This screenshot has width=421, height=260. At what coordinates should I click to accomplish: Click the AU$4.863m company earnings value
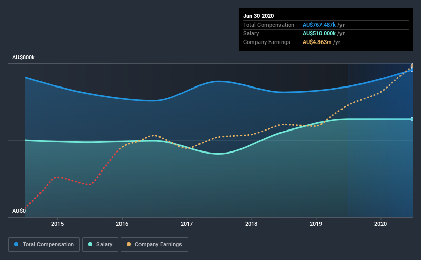pos(317,42)
